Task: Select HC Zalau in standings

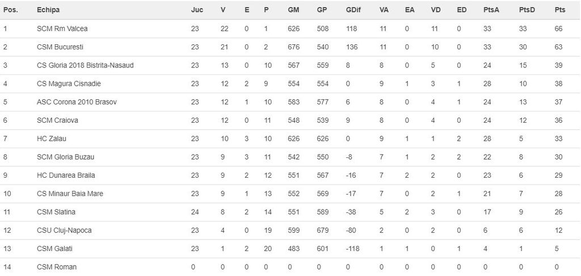Action: point(52,139)
